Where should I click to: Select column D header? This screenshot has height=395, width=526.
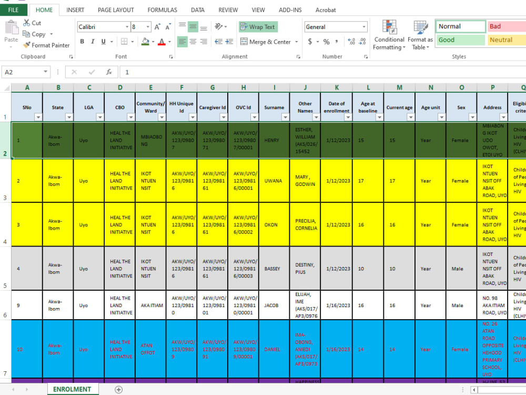click(120, 87)
